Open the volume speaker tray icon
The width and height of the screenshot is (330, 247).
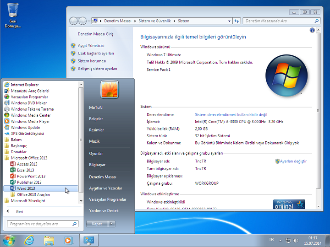[x=296, y=241]
